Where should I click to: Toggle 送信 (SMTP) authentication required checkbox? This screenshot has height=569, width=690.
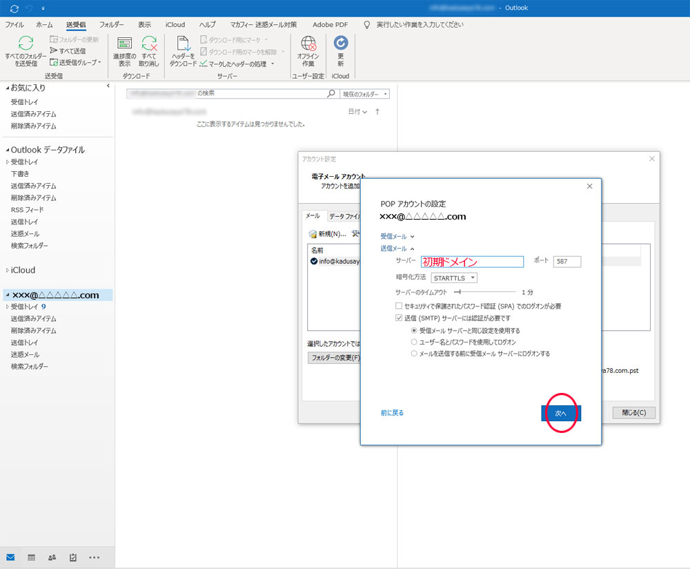coord(399,318)
